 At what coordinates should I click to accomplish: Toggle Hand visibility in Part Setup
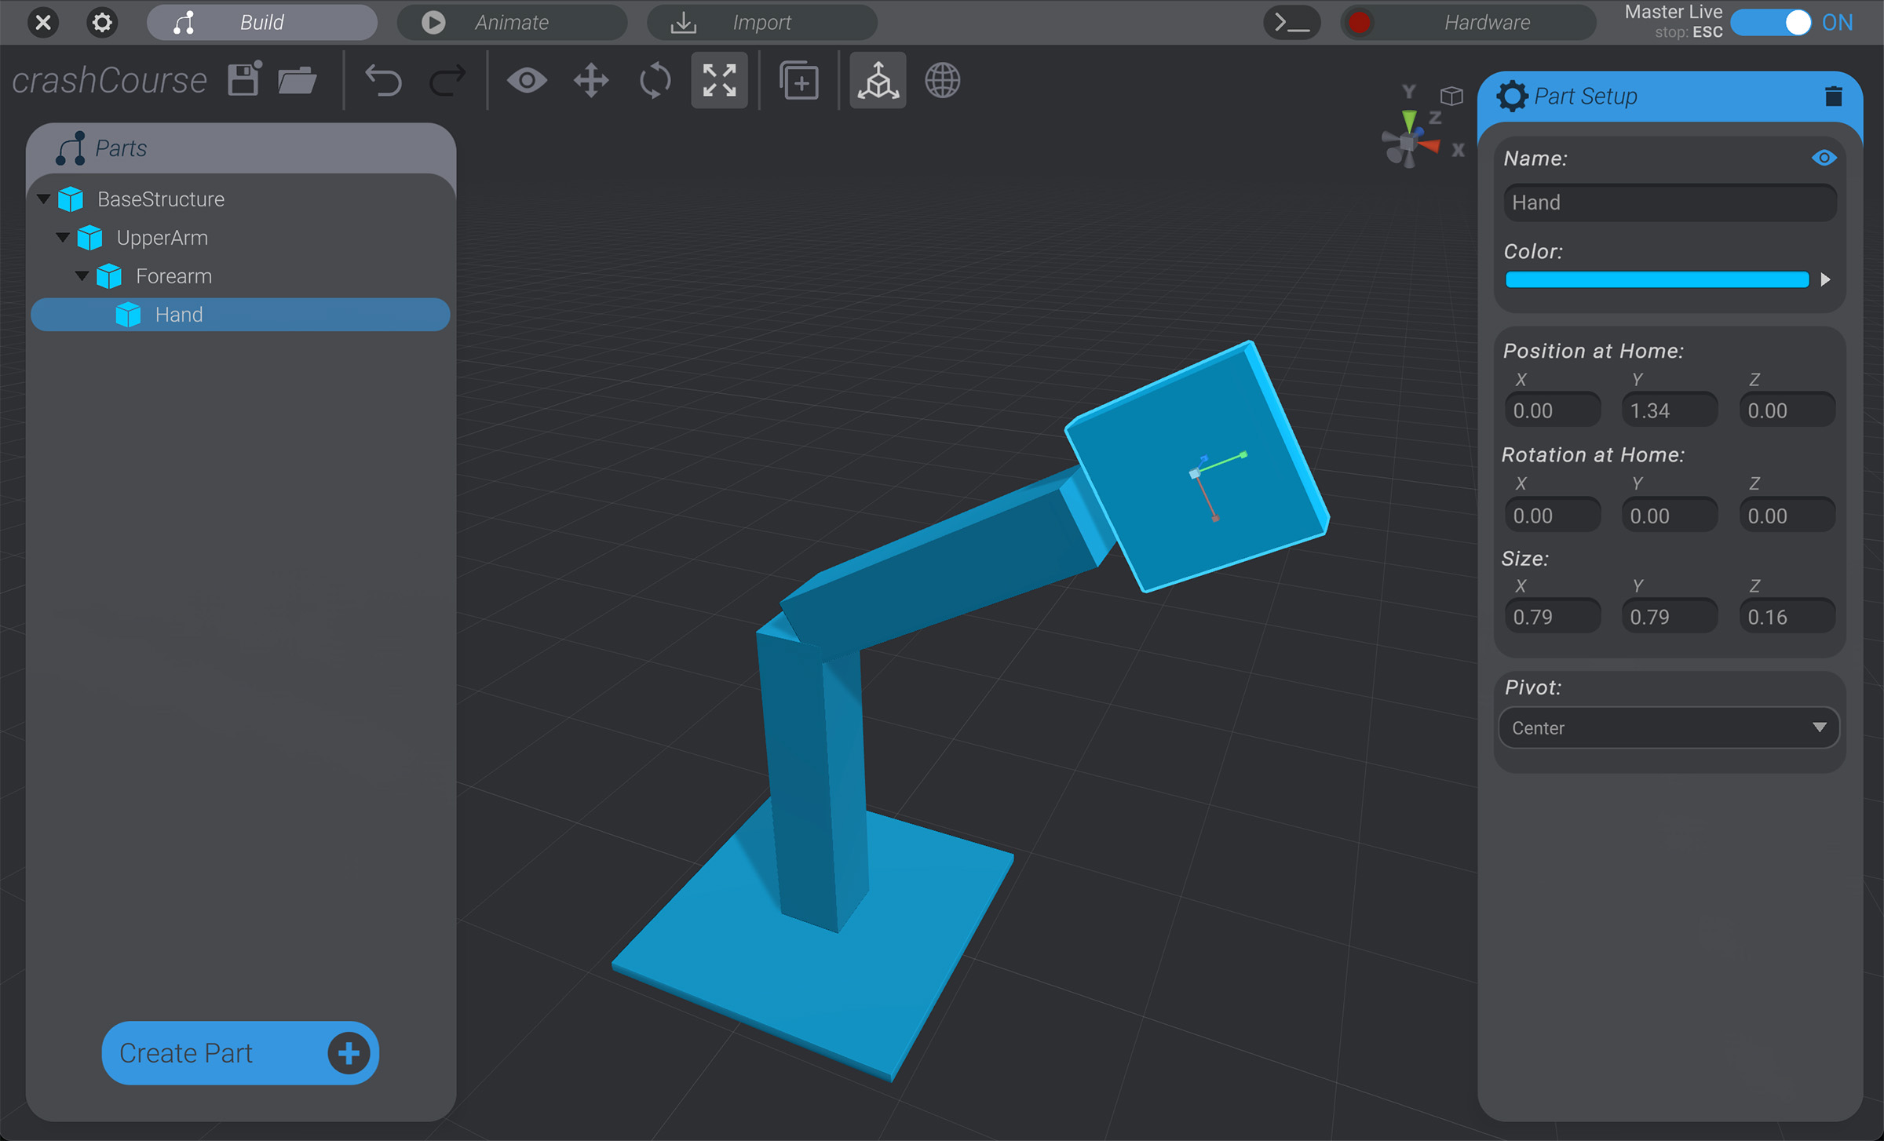1824,158
